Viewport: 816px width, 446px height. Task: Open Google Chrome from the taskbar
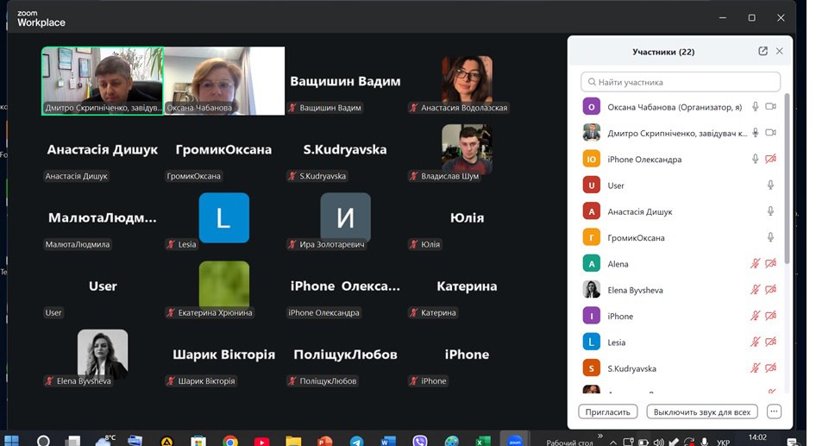pos(230,441)
